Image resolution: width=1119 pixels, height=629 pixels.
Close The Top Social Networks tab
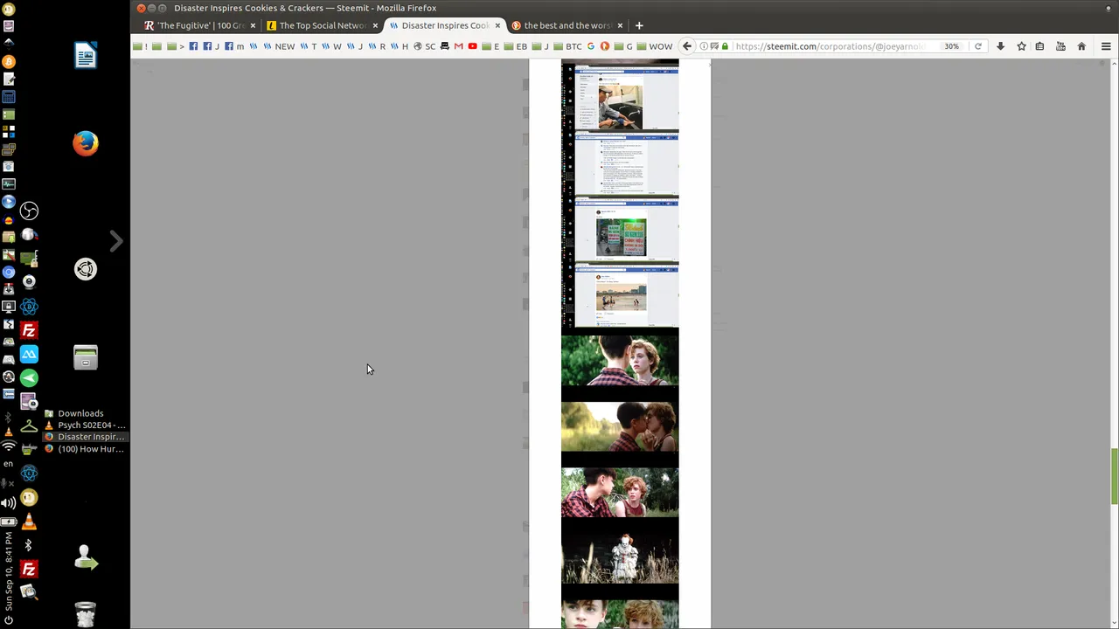[375, 25]
